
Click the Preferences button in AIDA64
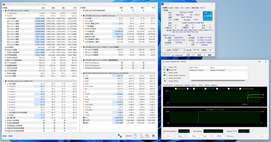tap(230, 136)
